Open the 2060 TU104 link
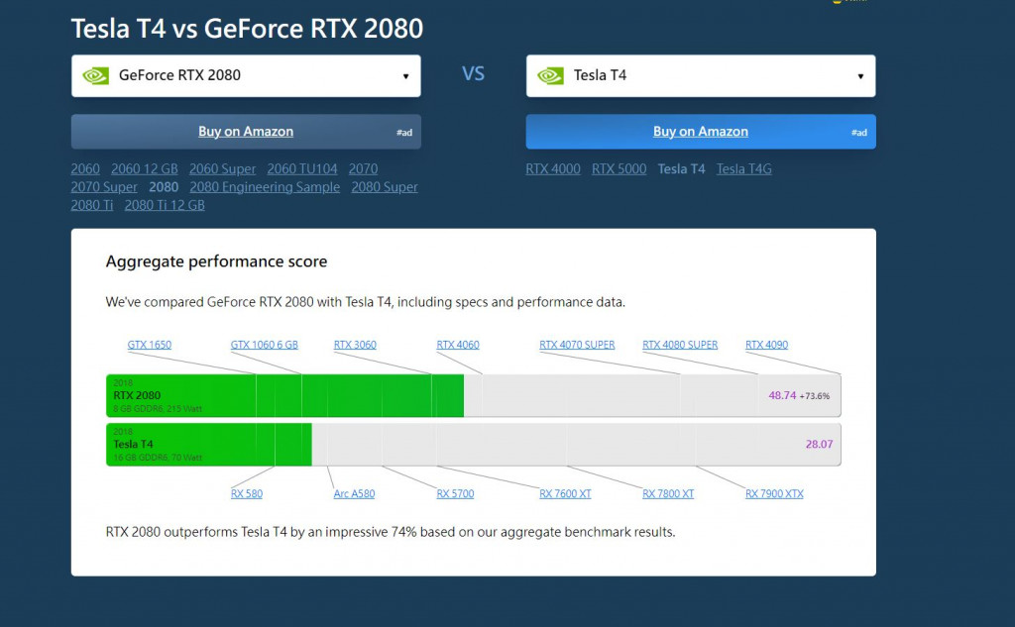 [302, 168]
